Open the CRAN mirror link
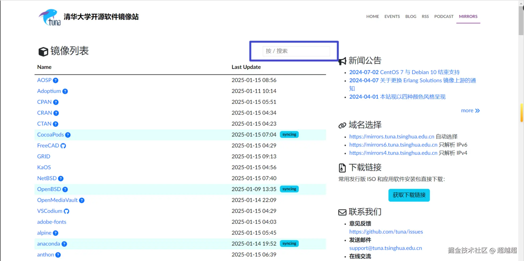524x261 pixels. click(x=45, y=113)
